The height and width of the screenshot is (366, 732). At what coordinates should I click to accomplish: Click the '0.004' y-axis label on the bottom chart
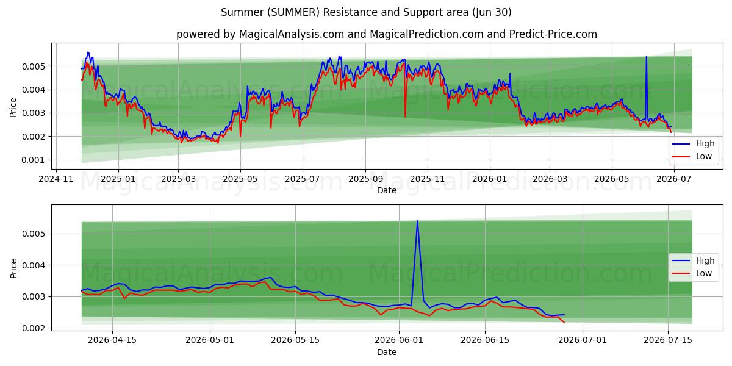35,265
